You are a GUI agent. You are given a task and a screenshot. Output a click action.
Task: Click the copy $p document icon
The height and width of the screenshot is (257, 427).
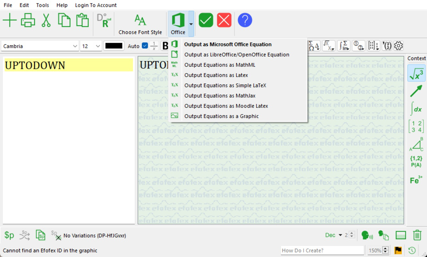41,235
